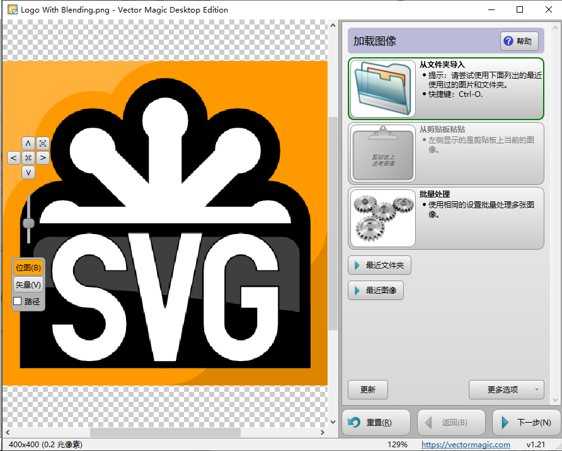Click the zoom slider handle on the canvas
Viewport: 562px width, 451px height.
(28, 223)
